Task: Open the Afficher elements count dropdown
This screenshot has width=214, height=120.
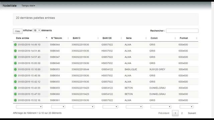Action: [x=37, y=30]
